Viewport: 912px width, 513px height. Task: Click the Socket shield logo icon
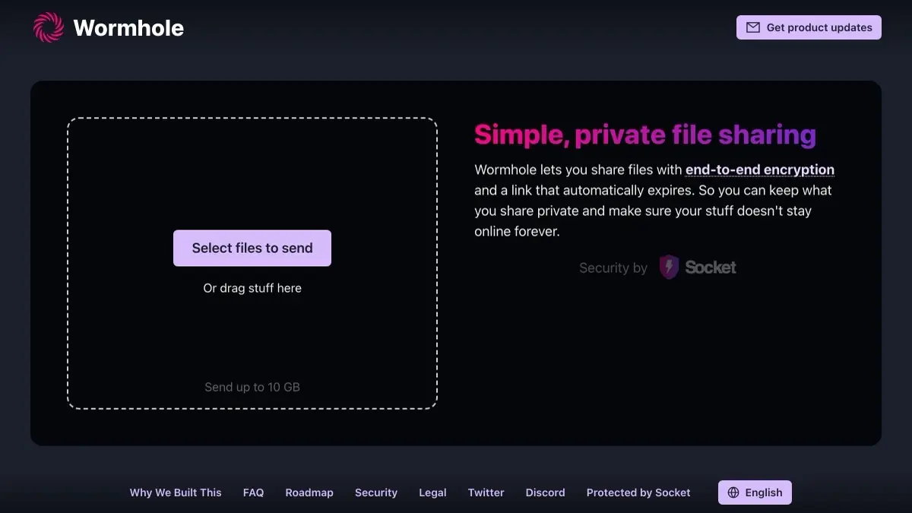point(669,267)
